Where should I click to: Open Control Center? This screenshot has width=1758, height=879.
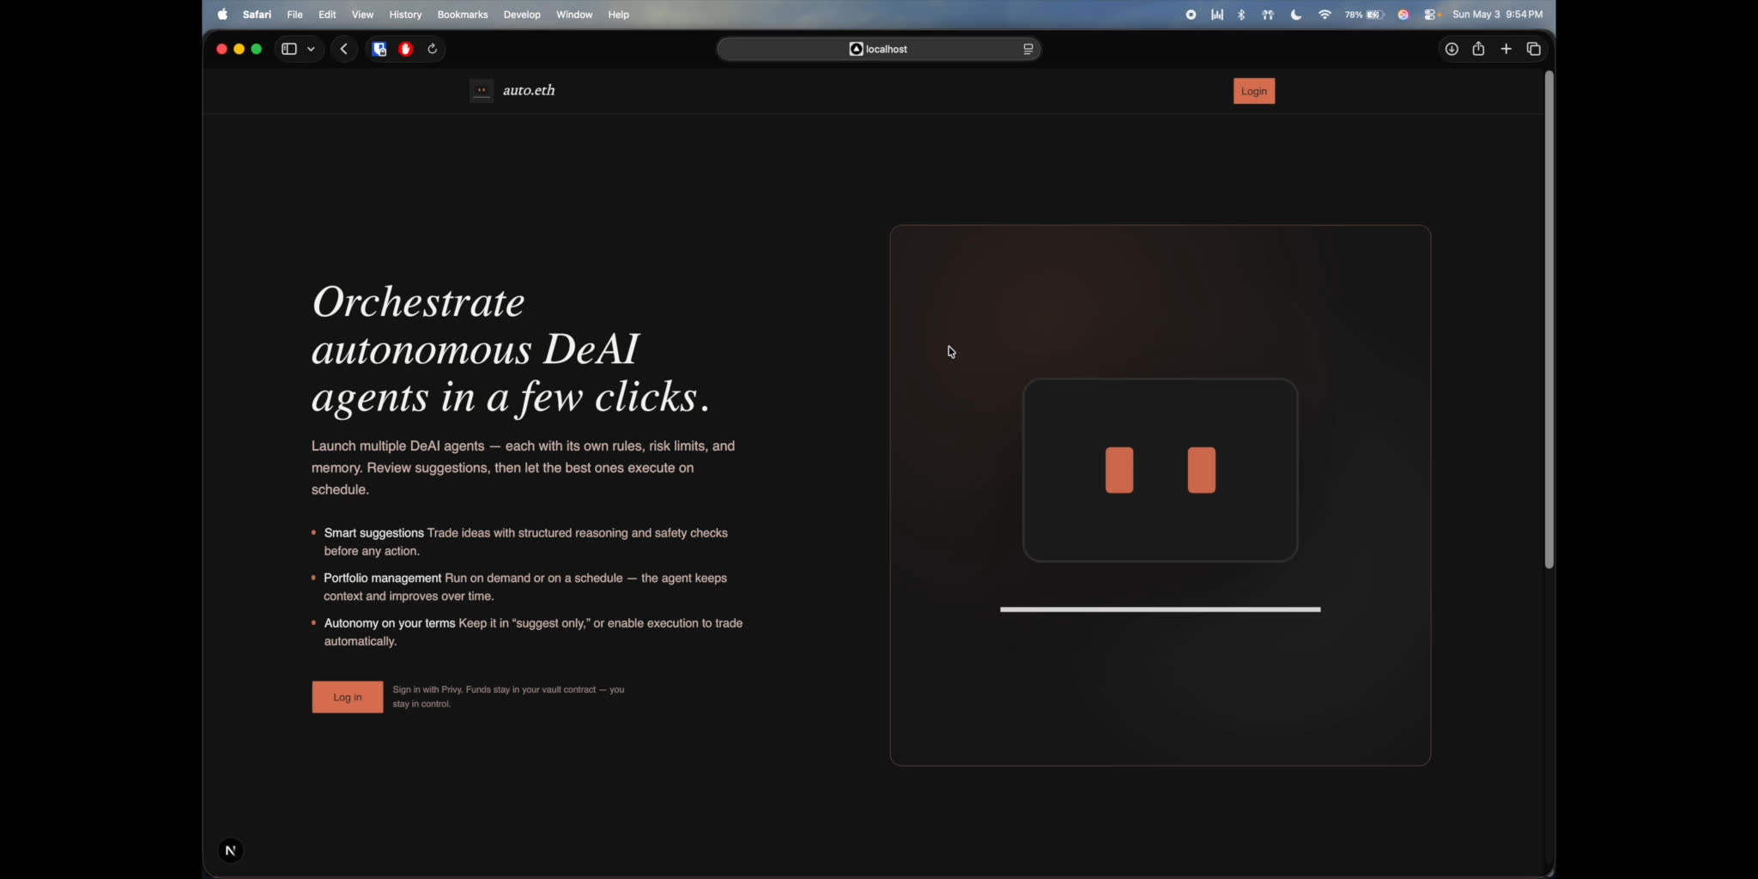[1430, 15]
